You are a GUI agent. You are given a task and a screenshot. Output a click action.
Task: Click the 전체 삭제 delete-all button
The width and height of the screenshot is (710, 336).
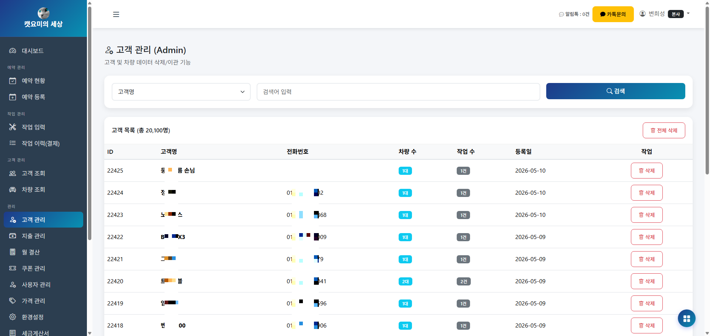point(664,131)
